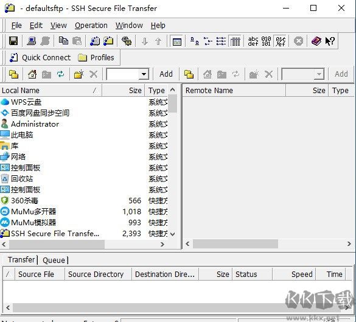Refresh the remote file list icon
The image size is (356, 322).
pyautogui.click(x=236, y=74)
